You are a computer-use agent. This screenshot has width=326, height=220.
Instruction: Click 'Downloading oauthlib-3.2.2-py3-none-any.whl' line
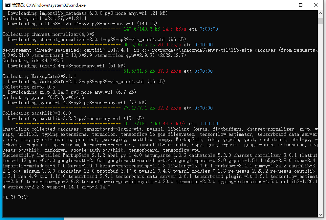click(x=76, y=118)
